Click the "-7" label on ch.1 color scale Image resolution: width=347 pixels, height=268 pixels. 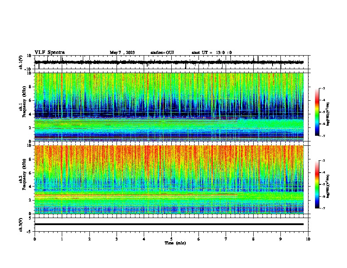tap(323, 136)
